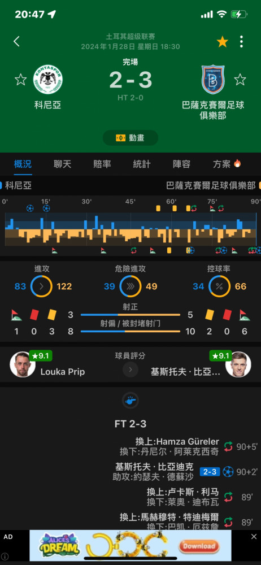Screen dimensions: 261x565
Task: Switch to the 聊天 tab
Action: pos(62,164)
